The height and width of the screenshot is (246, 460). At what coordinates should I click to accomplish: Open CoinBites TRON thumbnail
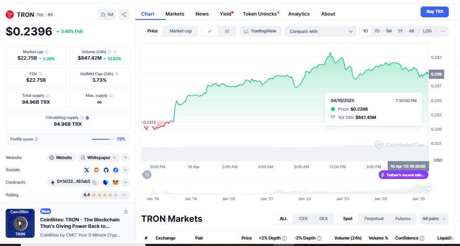(x=20, y=223)
